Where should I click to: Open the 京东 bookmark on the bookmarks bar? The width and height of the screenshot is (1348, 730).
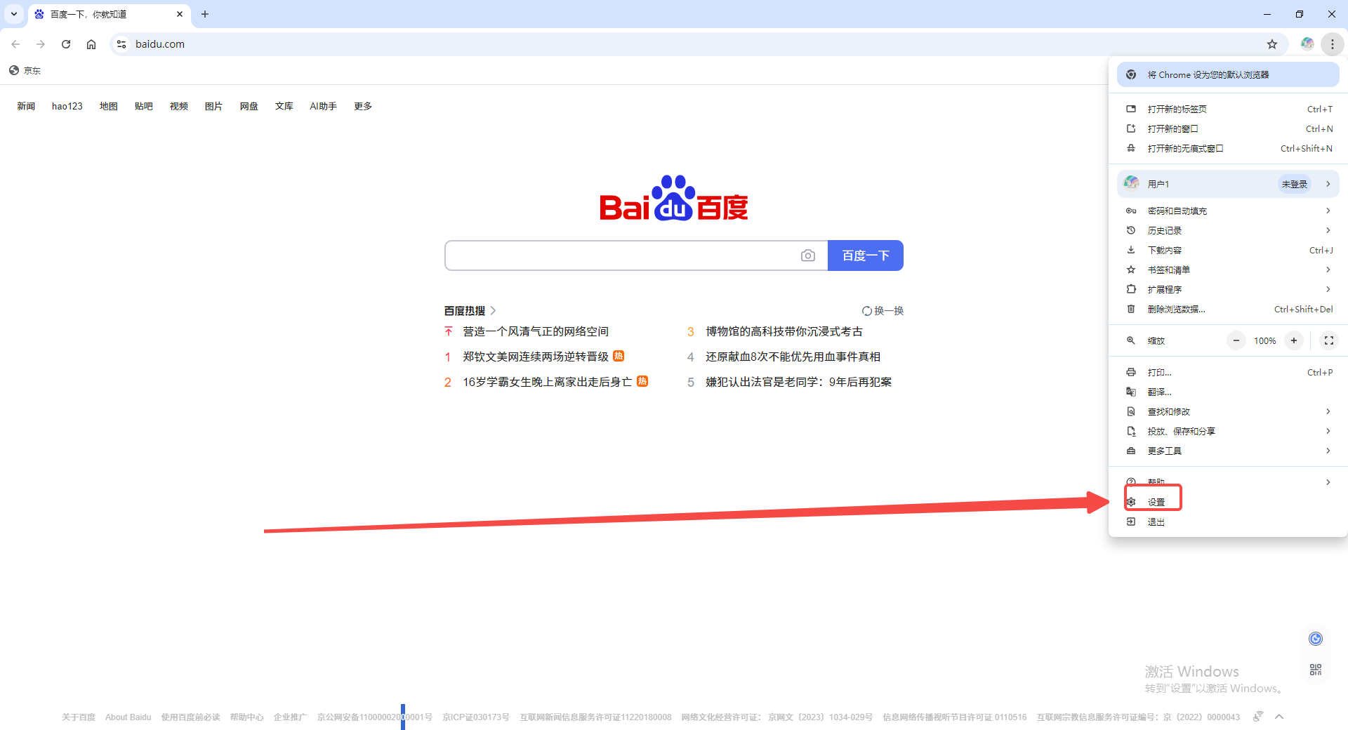(25, 70)
